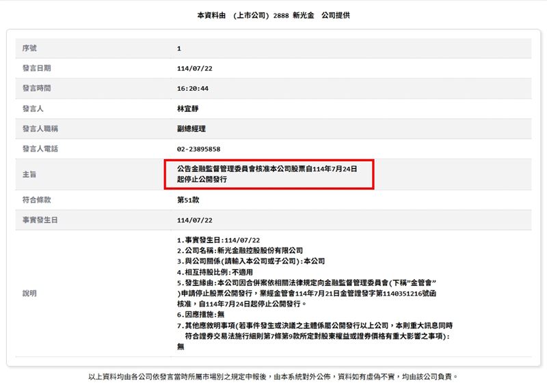Select the '符合條款' label
The image size is (547, 387).
pos(37,199)
